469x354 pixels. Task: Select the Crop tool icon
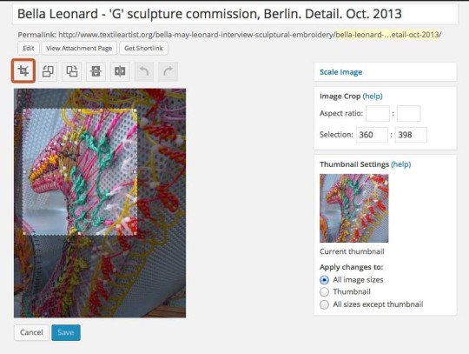click(x=23, y=71)
